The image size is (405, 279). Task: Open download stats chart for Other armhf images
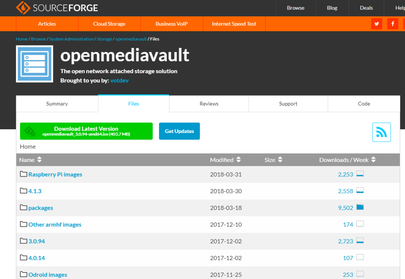point(360,224)
